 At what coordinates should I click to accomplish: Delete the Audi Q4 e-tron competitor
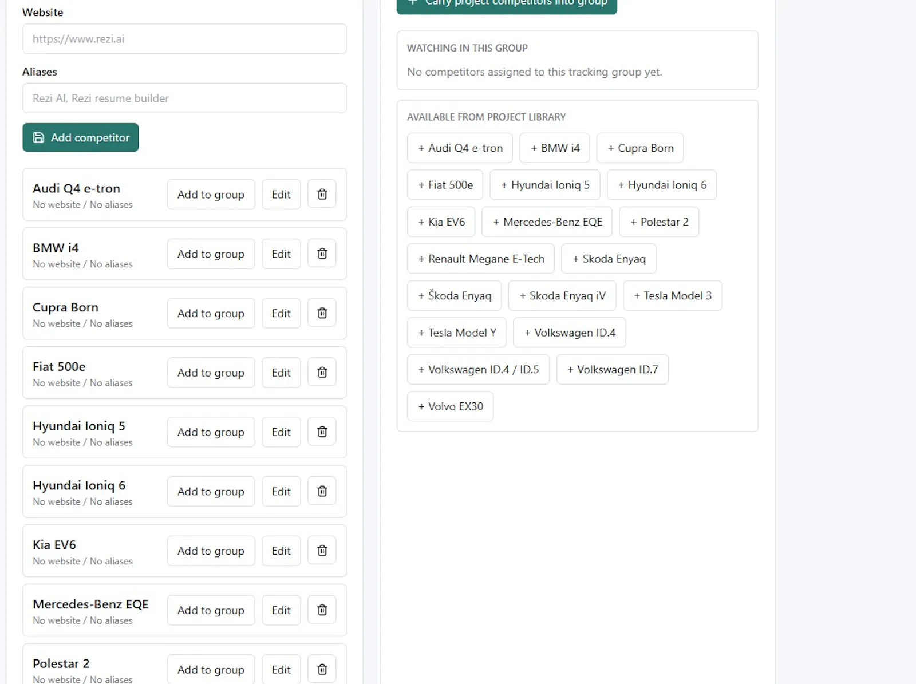click(322, 195)
